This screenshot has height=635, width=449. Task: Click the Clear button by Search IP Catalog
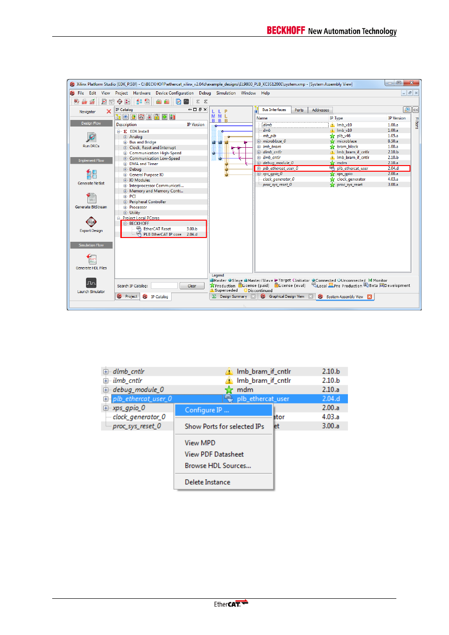192,286
